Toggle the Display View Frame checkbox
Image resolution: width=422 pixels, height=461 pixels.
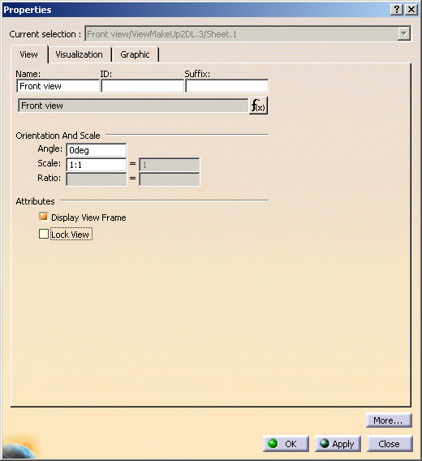[44, 217]
